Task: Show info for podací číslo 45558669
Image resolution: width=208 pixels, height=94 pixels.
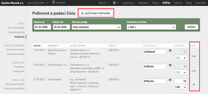Action: (x=170, y=50)
